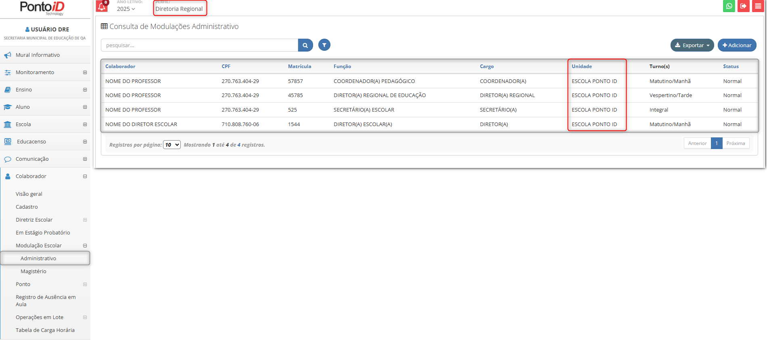
Task: Expand the Ponto submenu
Action: 85,284
